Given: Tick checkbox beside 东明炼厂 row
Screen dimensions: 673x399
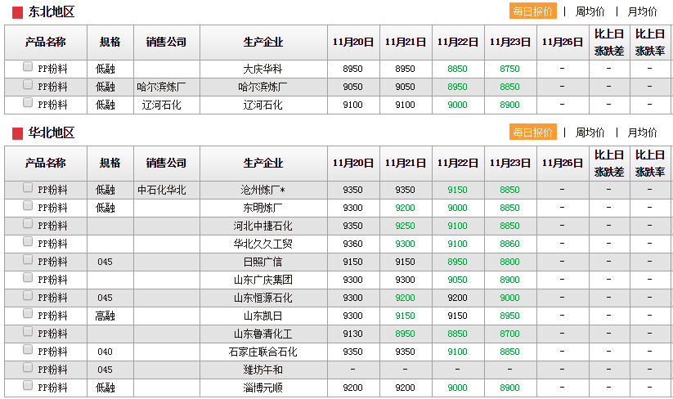Looking at the screenshot, I should [x=28, y=206].
